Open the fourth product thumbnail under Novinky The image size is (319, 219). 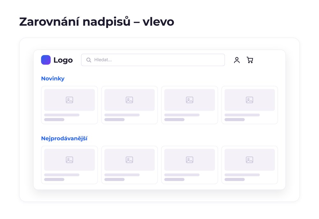[x=250, y=100]
